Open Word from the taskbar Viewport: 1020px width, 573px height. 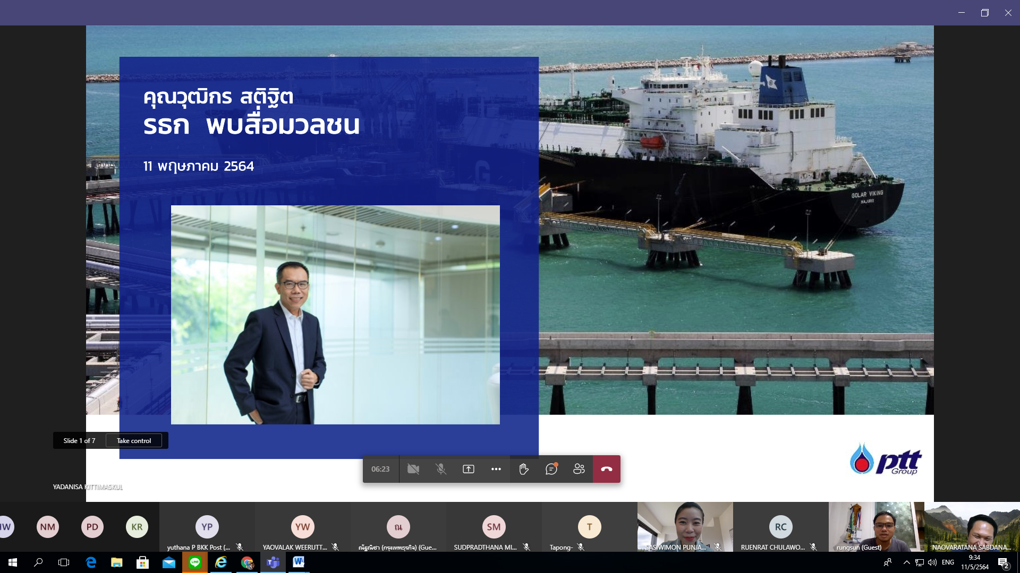299,562
